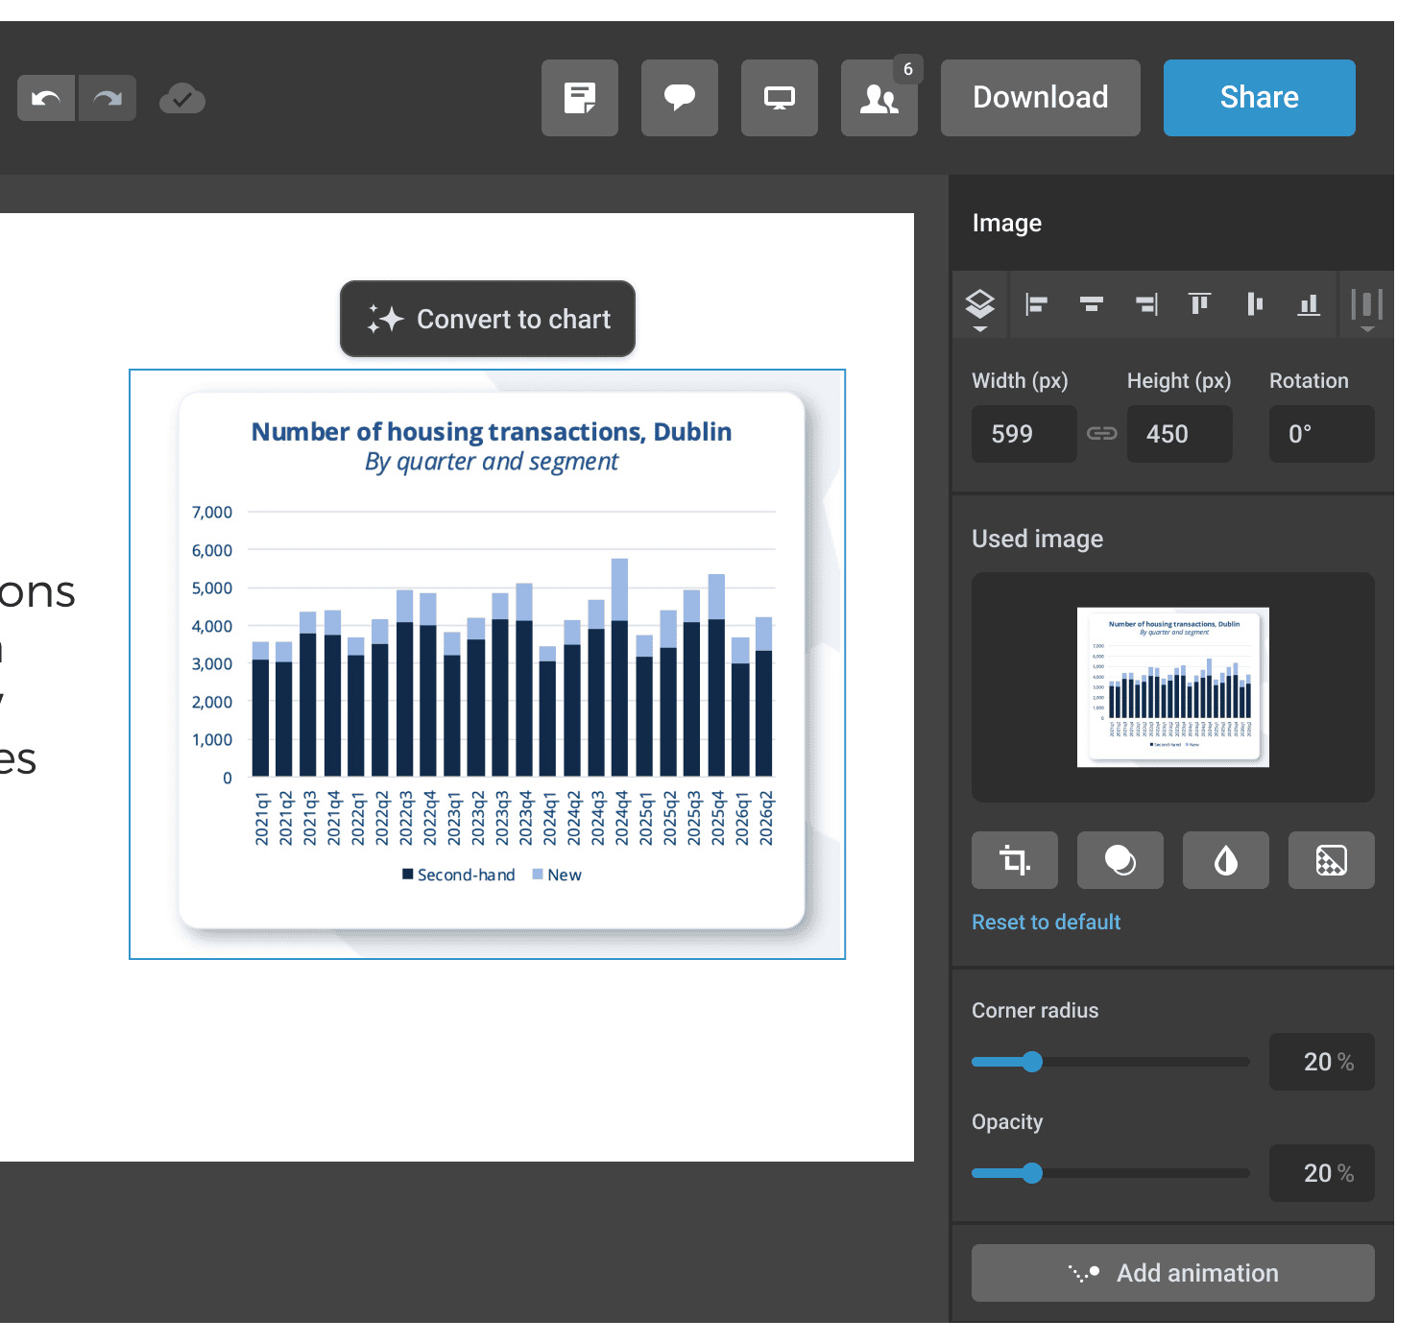Open the image mask shape tool

pyautogui.click(x=1120, y=860)
